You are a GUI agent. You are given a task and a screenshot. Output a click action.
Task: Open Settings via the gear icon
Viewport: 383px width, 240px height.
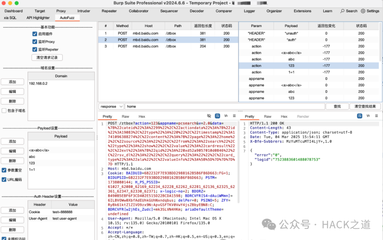tap(363, 11)
